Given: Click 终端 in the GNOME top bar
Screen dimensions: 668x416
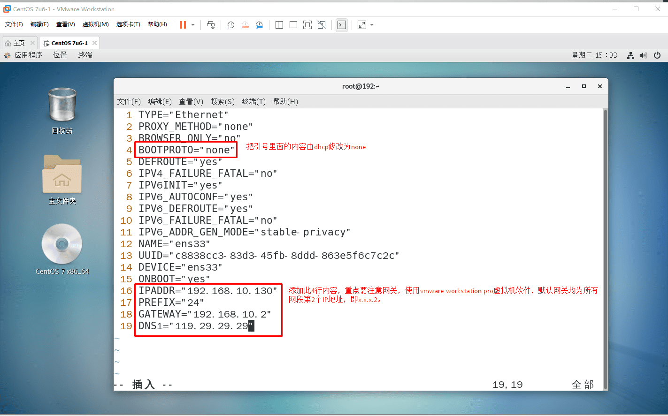Looking at the screenshot, I should point(85,55).
